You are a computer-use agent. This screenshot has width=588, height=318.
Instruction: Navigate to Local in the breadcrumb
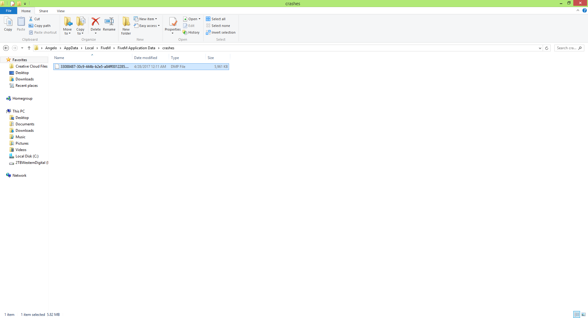pyautogui.click(x=89, y=48)
